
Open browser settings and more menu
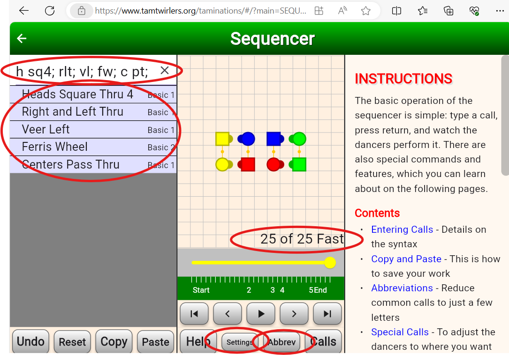(x=500, y=11)
